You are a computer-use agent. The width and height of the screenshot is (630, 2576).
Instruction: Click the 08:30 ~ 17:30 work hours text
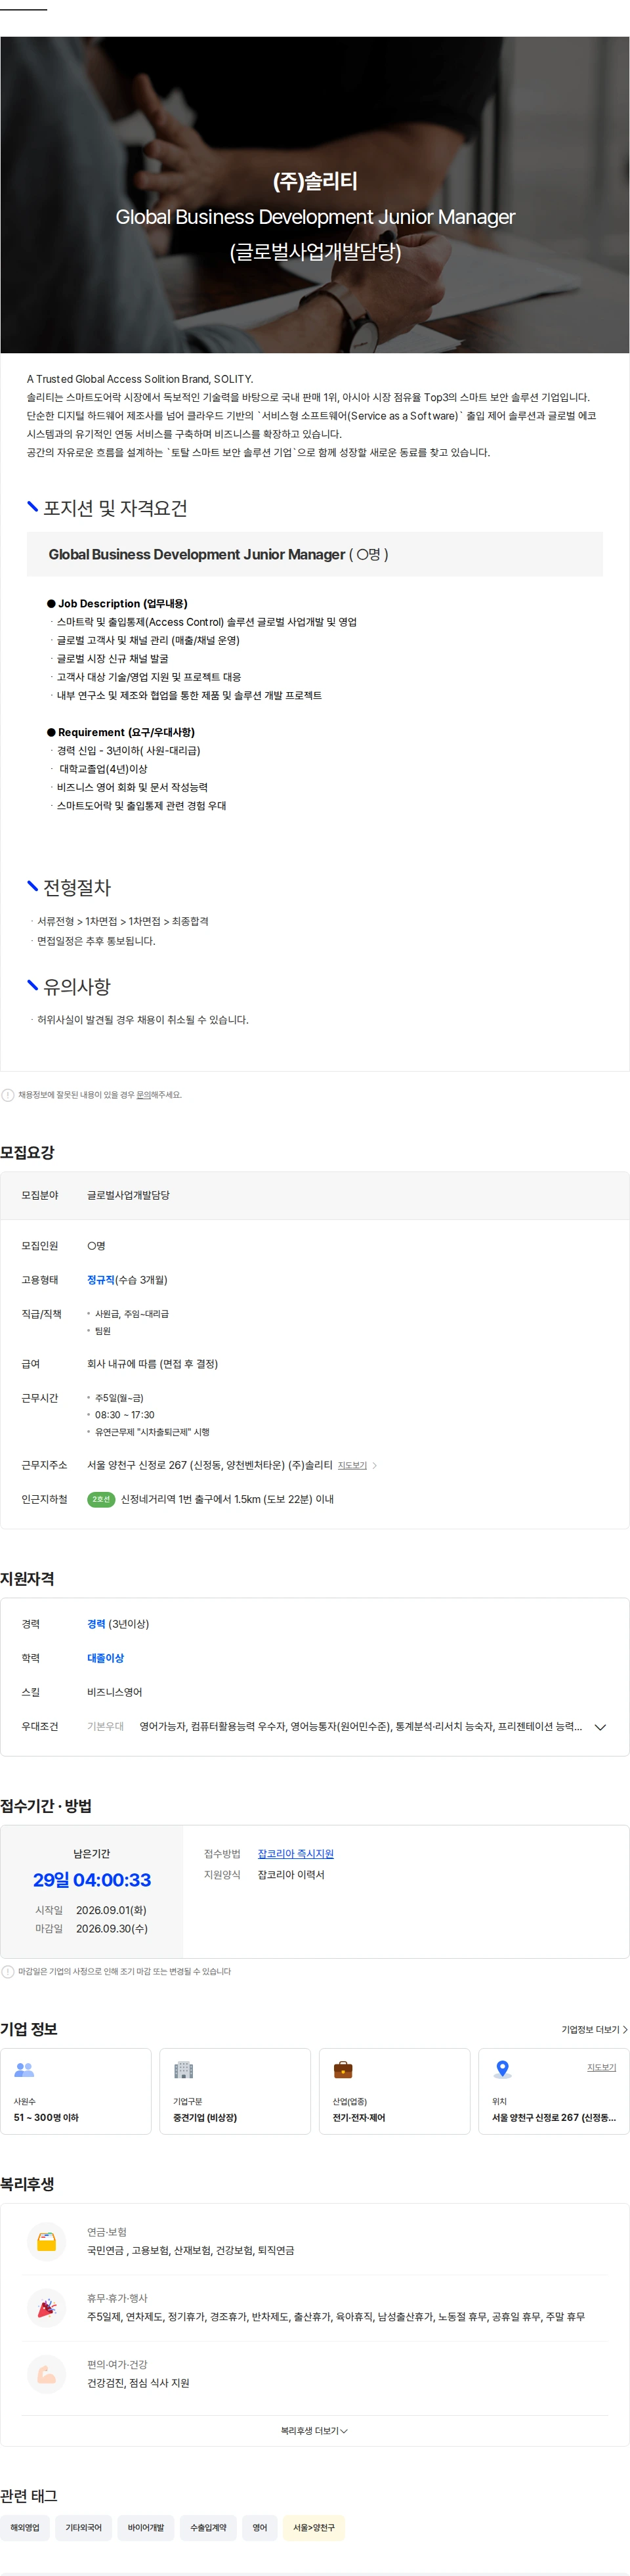pyautogui.click(x=125, y=1415)
